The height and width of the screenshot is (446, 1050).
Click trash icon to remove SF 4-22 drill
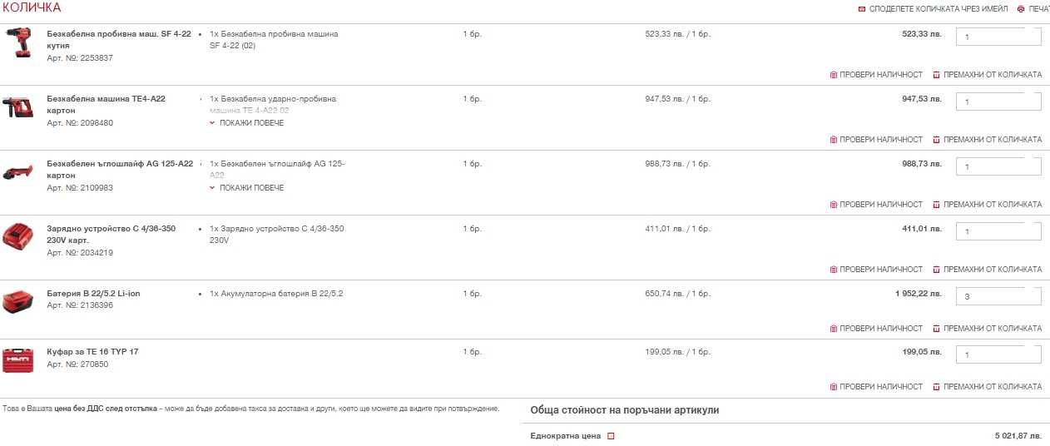pos(936,75)
